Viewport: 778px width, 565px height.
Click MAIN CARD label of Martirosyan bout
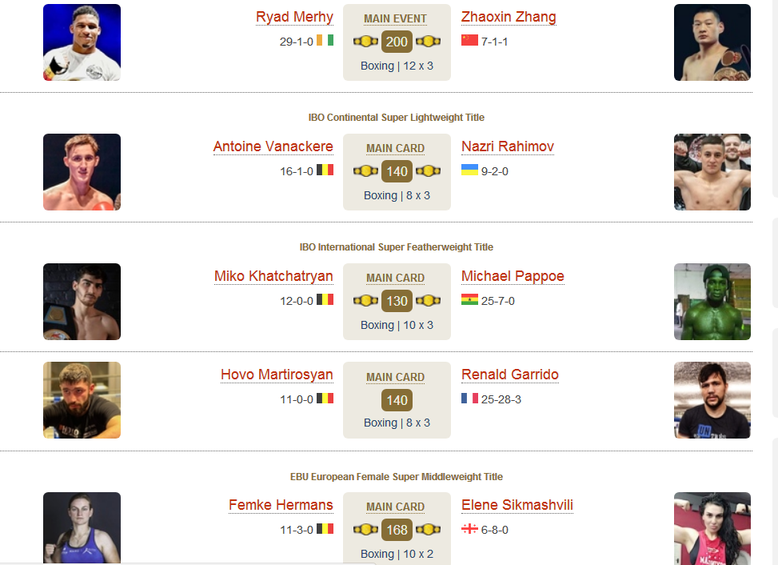click(x=396, y=377)
